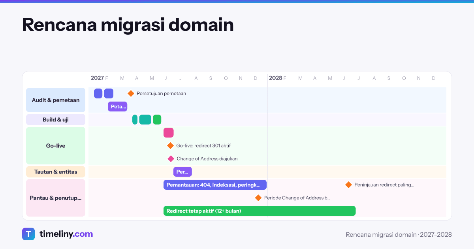This screenshot has height=249, width=474.
Task: Click the 'S' month label under 2027
Action: point(211,78)
